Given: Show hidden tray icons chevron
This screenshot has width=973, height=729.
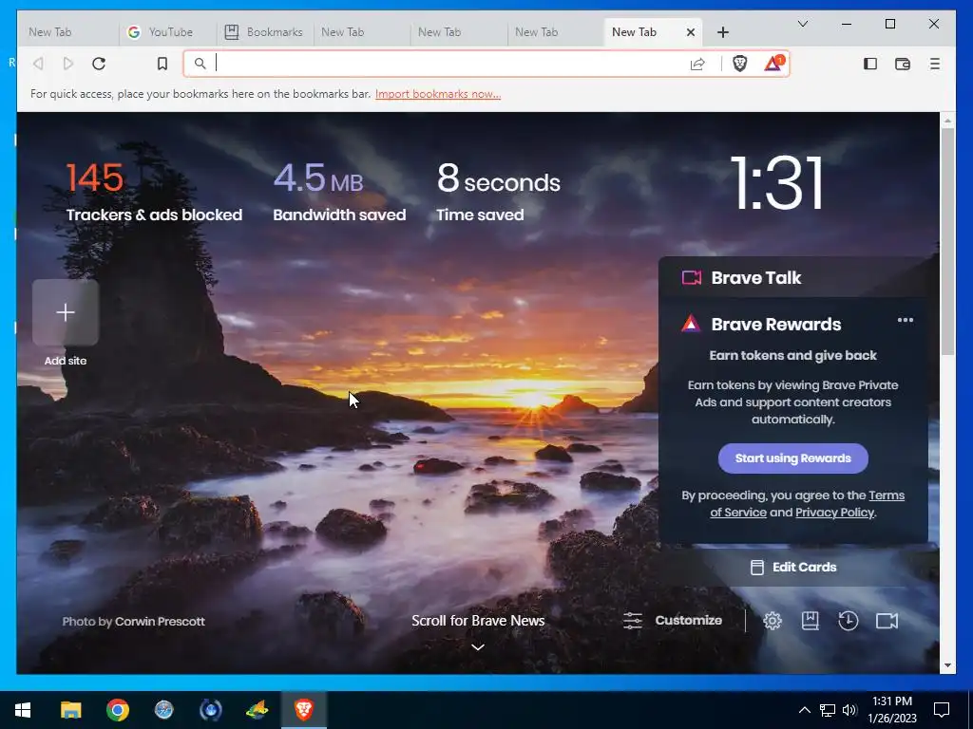Looking at the screenshot, I should 804,710.
